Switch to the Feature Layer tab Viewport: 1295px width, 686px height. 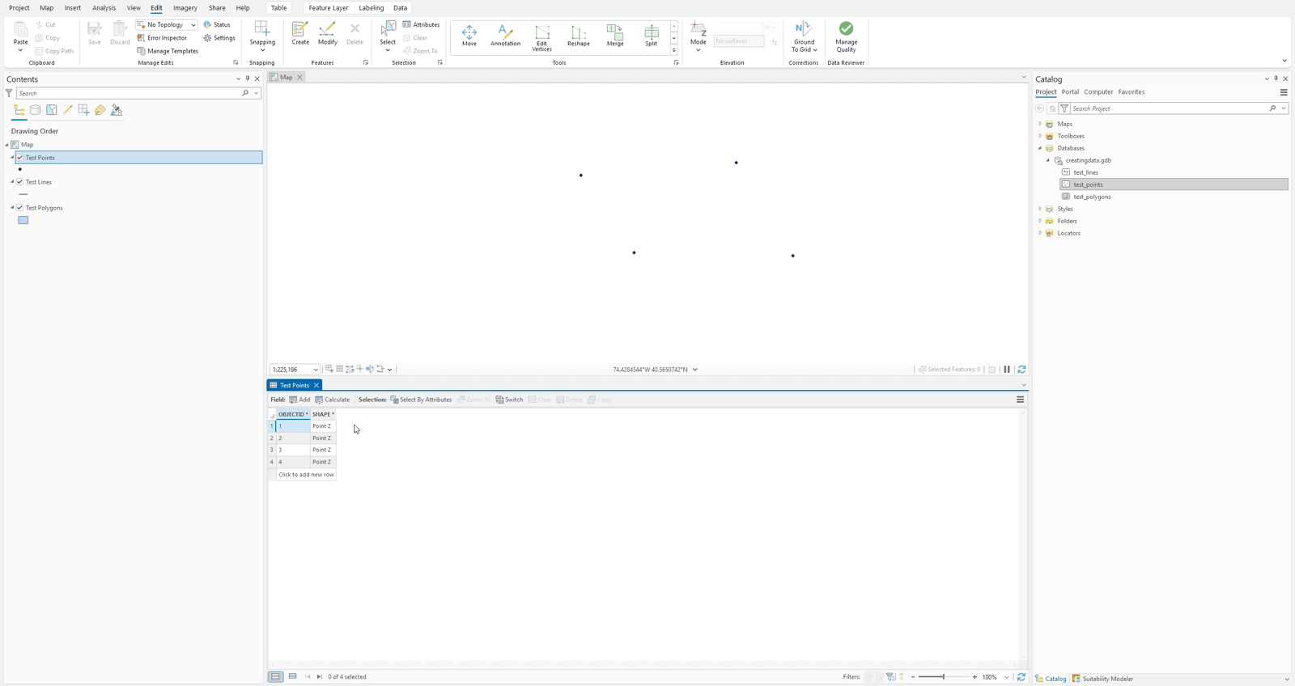329,8
